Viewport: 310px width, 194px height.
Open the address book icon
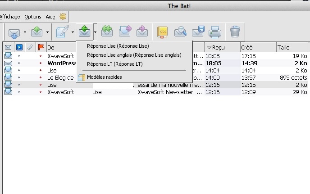point(163,32)
